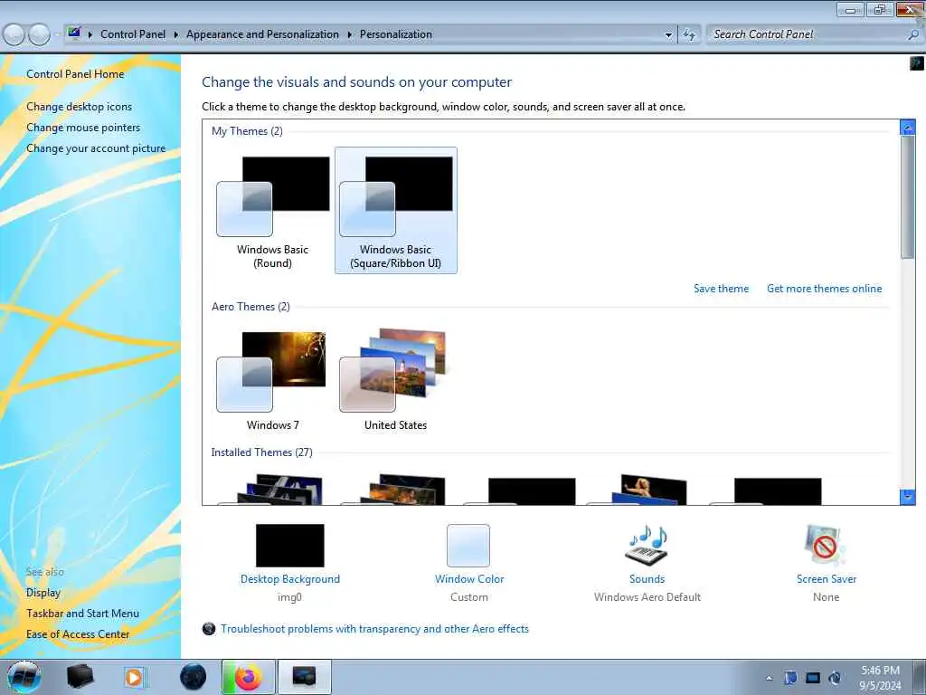Click the Desktop Background text link

click(290, 578)
